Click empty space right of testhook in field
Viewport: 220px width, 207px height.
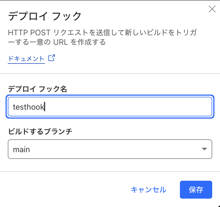coord(128,107)
